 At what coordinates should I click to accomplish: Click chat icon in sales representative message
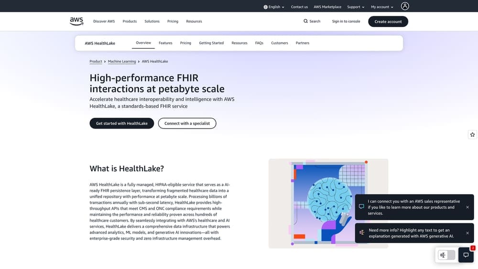[361, 206]
